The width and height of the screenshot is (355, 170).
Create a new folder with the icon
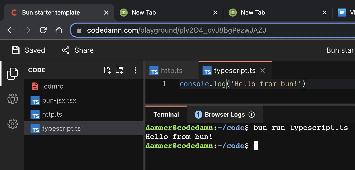[120, 70]
